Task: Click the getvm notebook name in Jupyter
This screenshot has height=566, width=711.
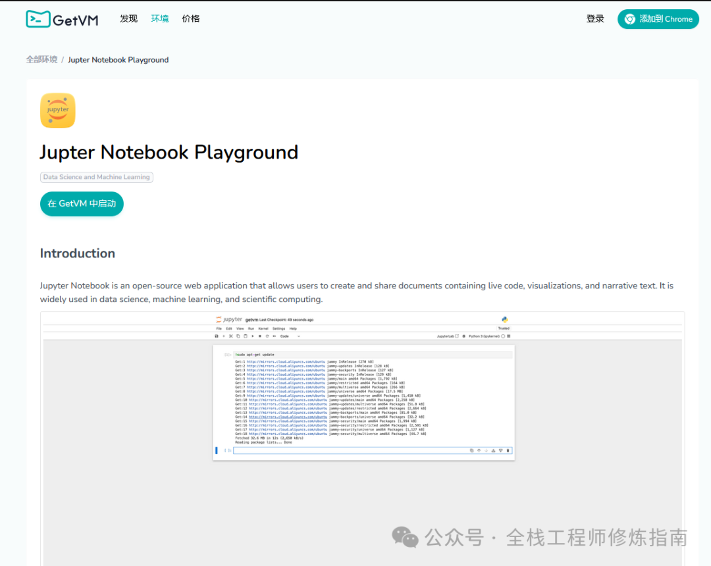Action: pyautogui.click(x=251, y=320)
